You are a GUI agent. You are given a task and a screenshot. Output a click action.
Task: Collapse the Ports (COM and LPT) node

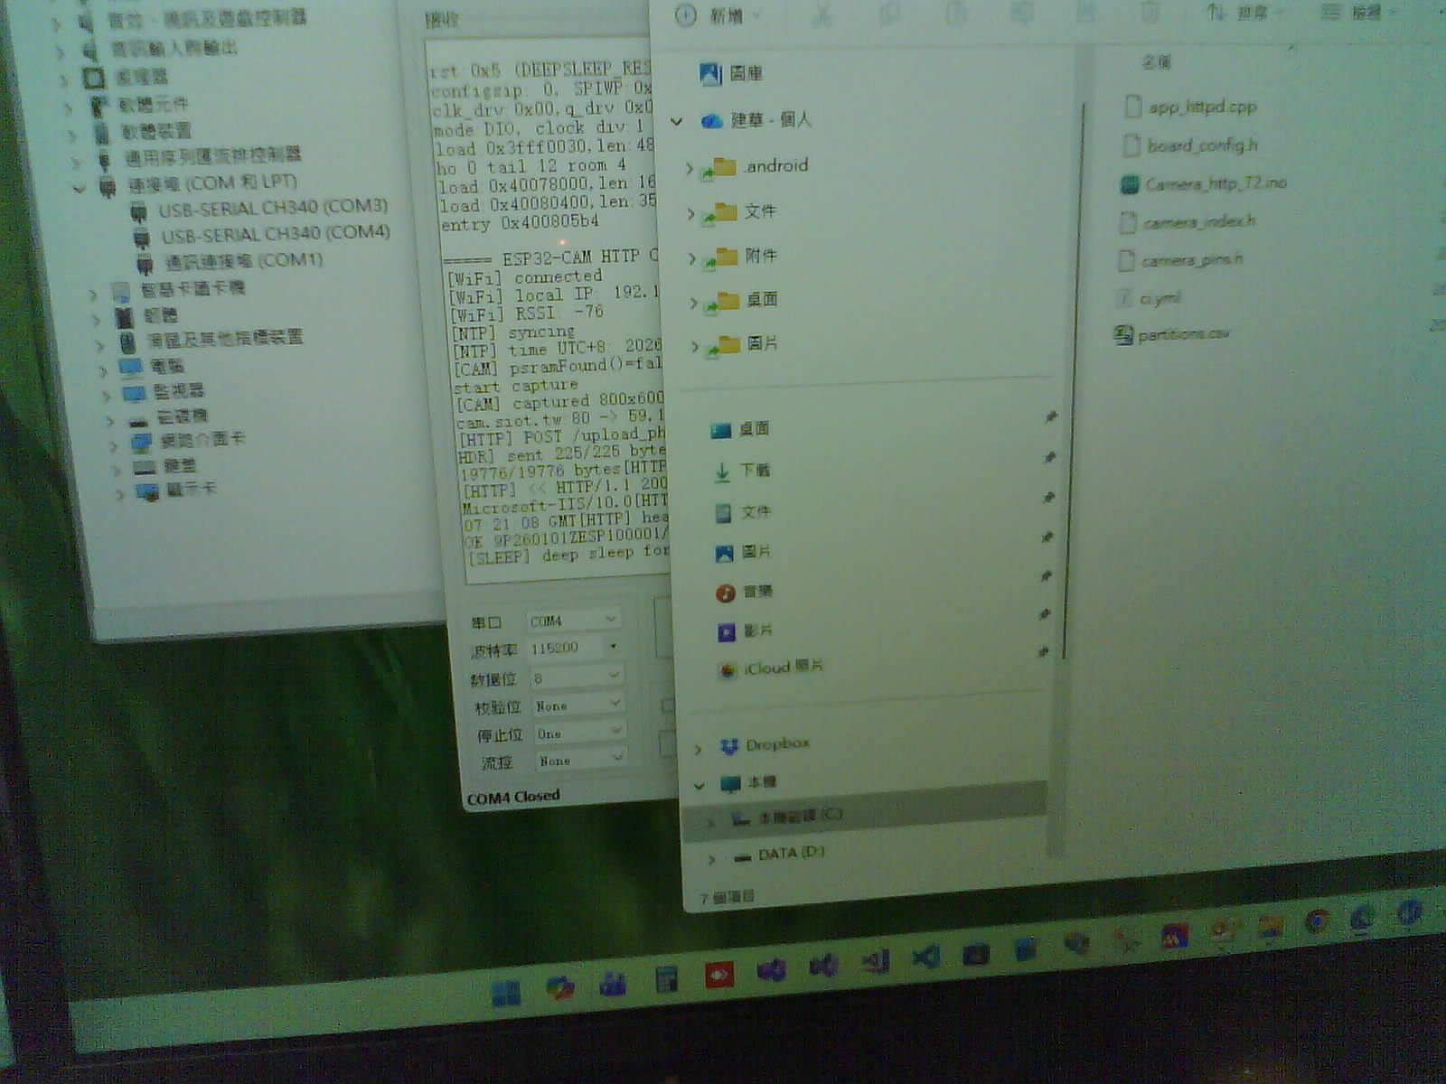(80, 188)
